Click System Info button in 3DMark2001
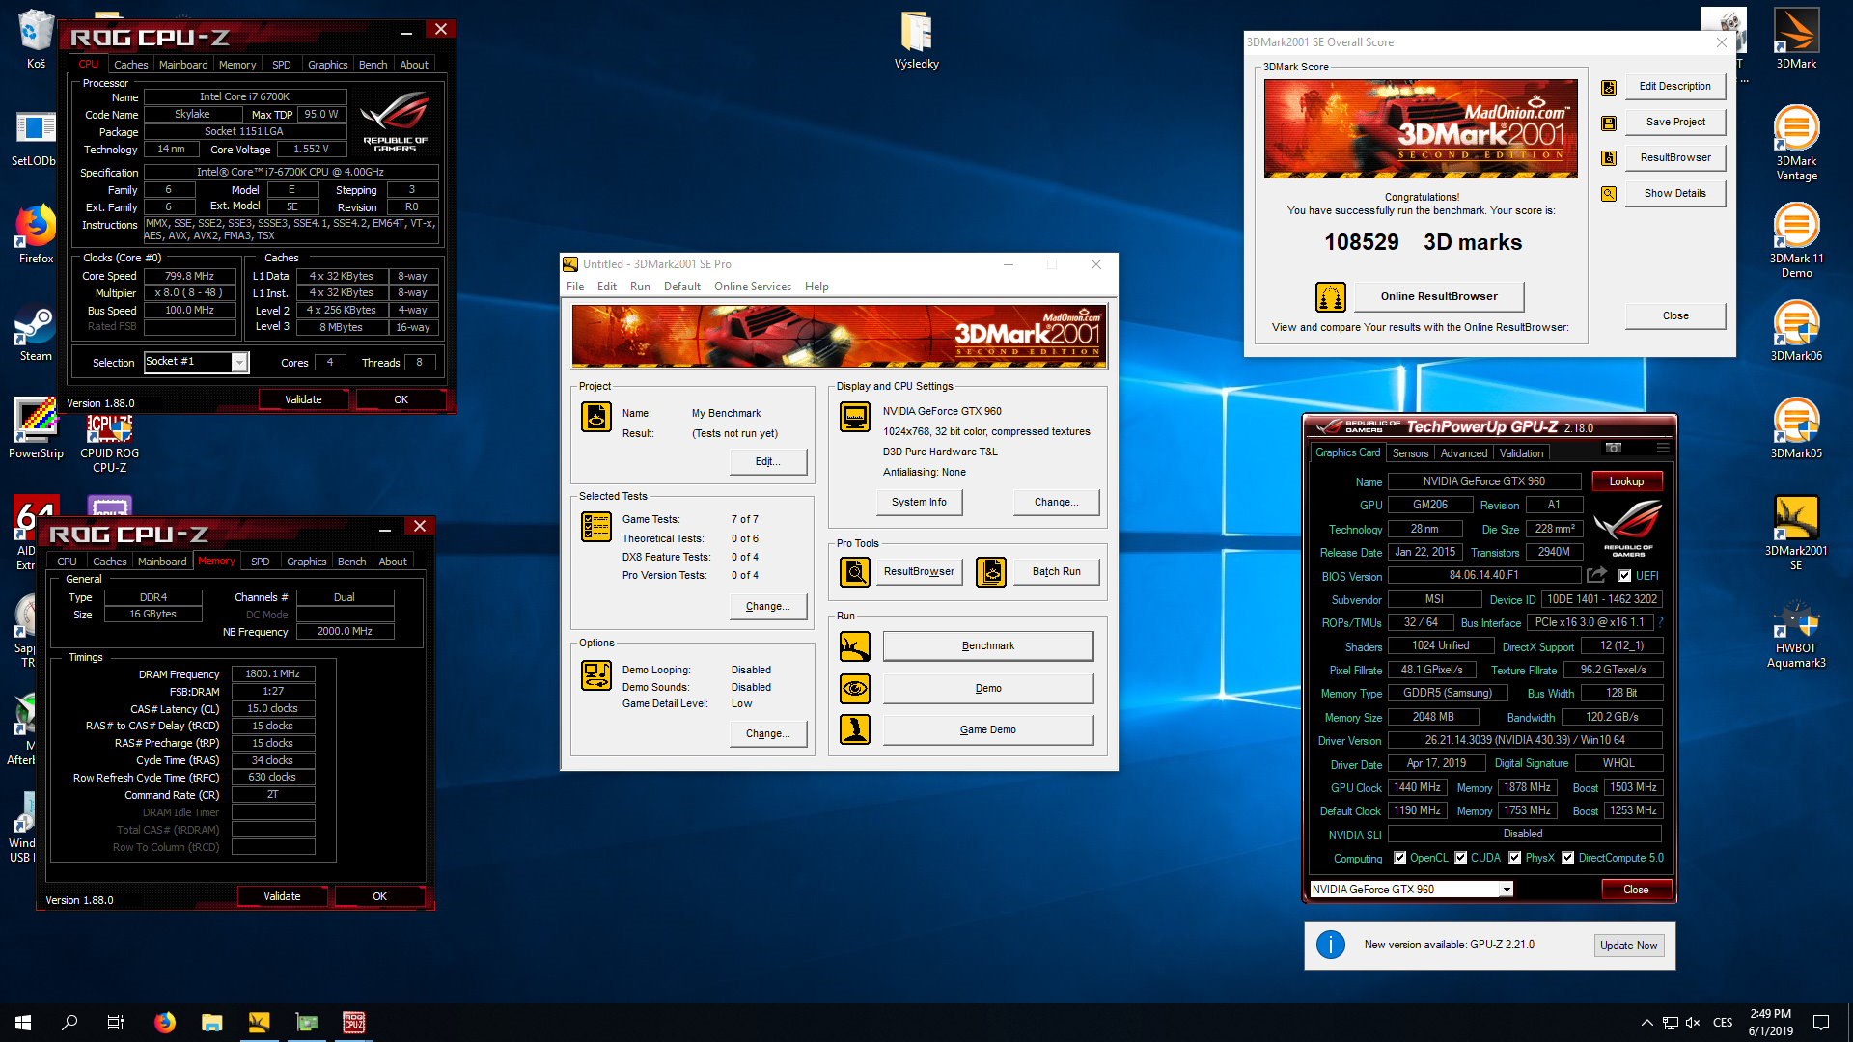The image size is (1853, 1042). tap(919, 503)
